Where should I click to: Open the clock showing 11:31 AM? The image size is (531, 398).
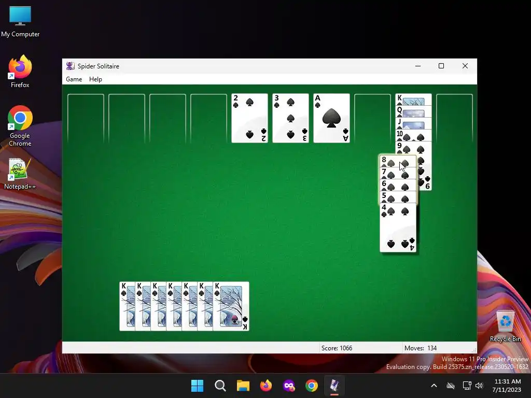click(x=507, y=386)
